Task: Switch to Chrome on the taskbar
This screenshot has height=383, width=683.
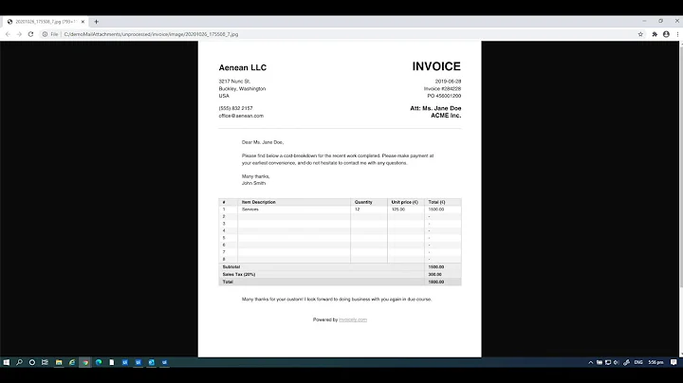Action: 85,362
